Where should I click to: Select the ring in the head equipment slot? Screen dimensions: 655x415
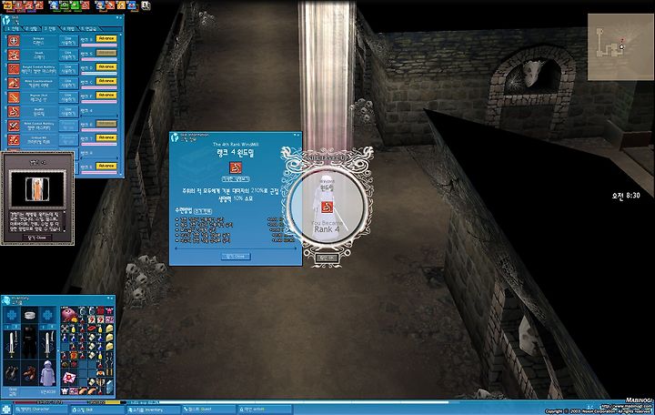29,315
